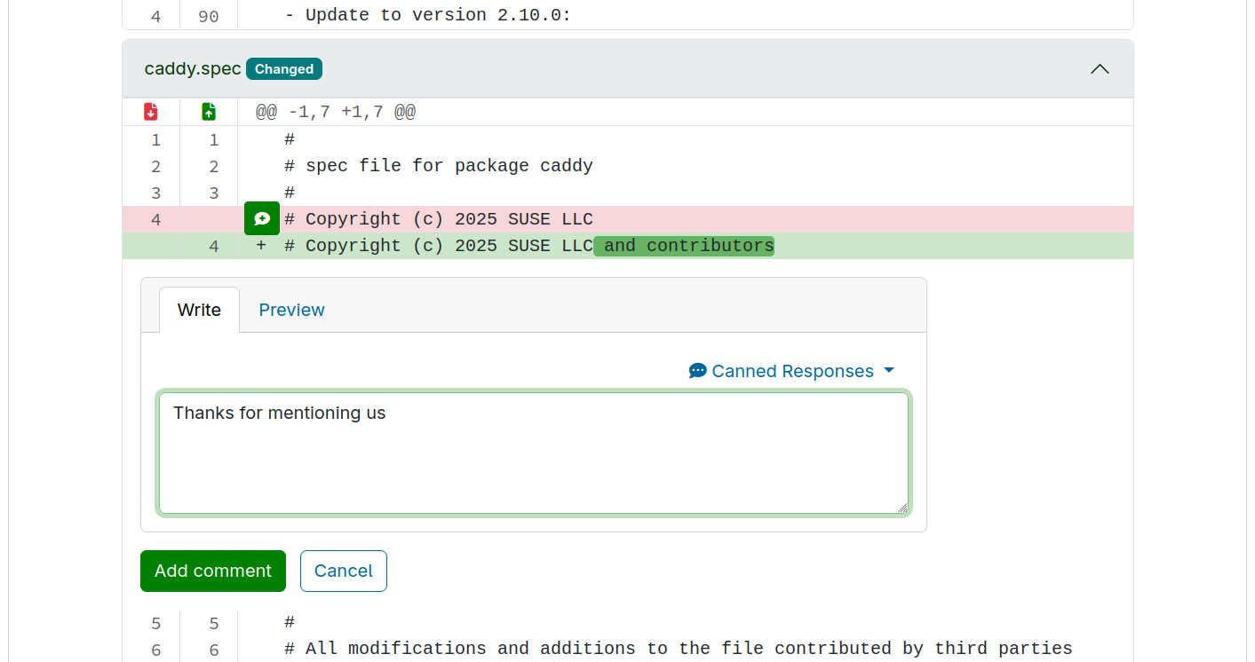
Task: Cancel the inline comment
Action: click(x=343, y=571)
